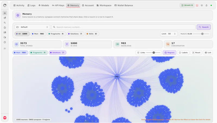Click the Reset view button
The image size is (217, 123).
click(x=196, y=53)
